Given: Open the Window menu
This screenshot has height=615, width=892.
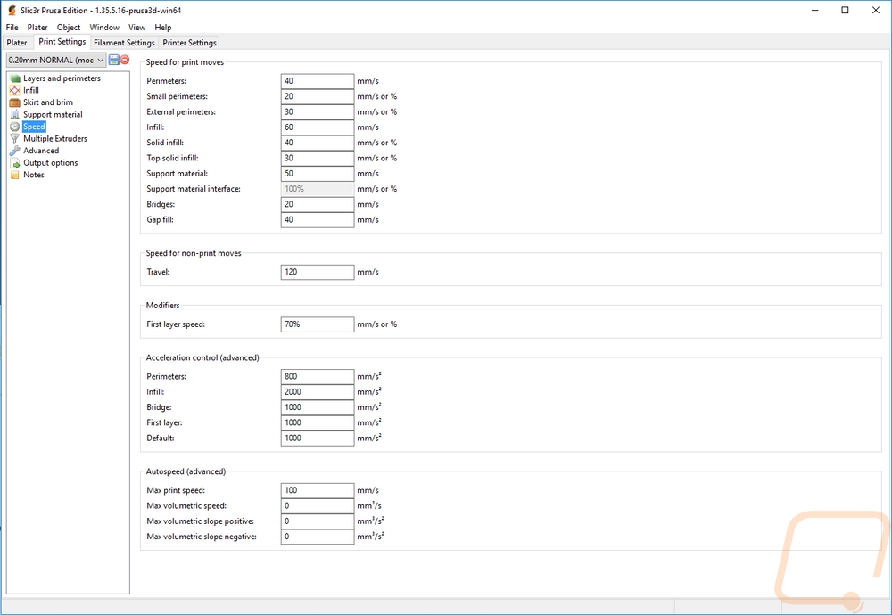Looking at the screenshot, I should pyautogui.click(x=104, y=28).
